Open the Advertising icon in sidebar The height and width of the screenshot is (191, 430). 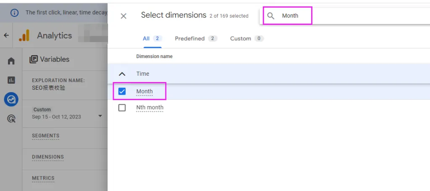pos(11,119)
